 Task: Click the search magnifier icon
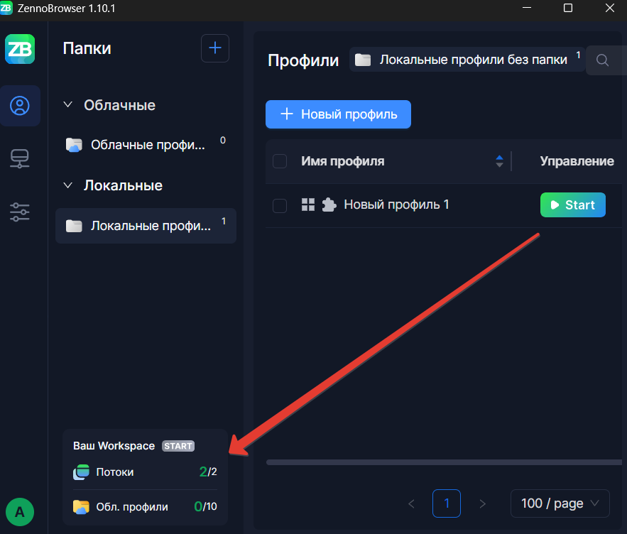603,60
